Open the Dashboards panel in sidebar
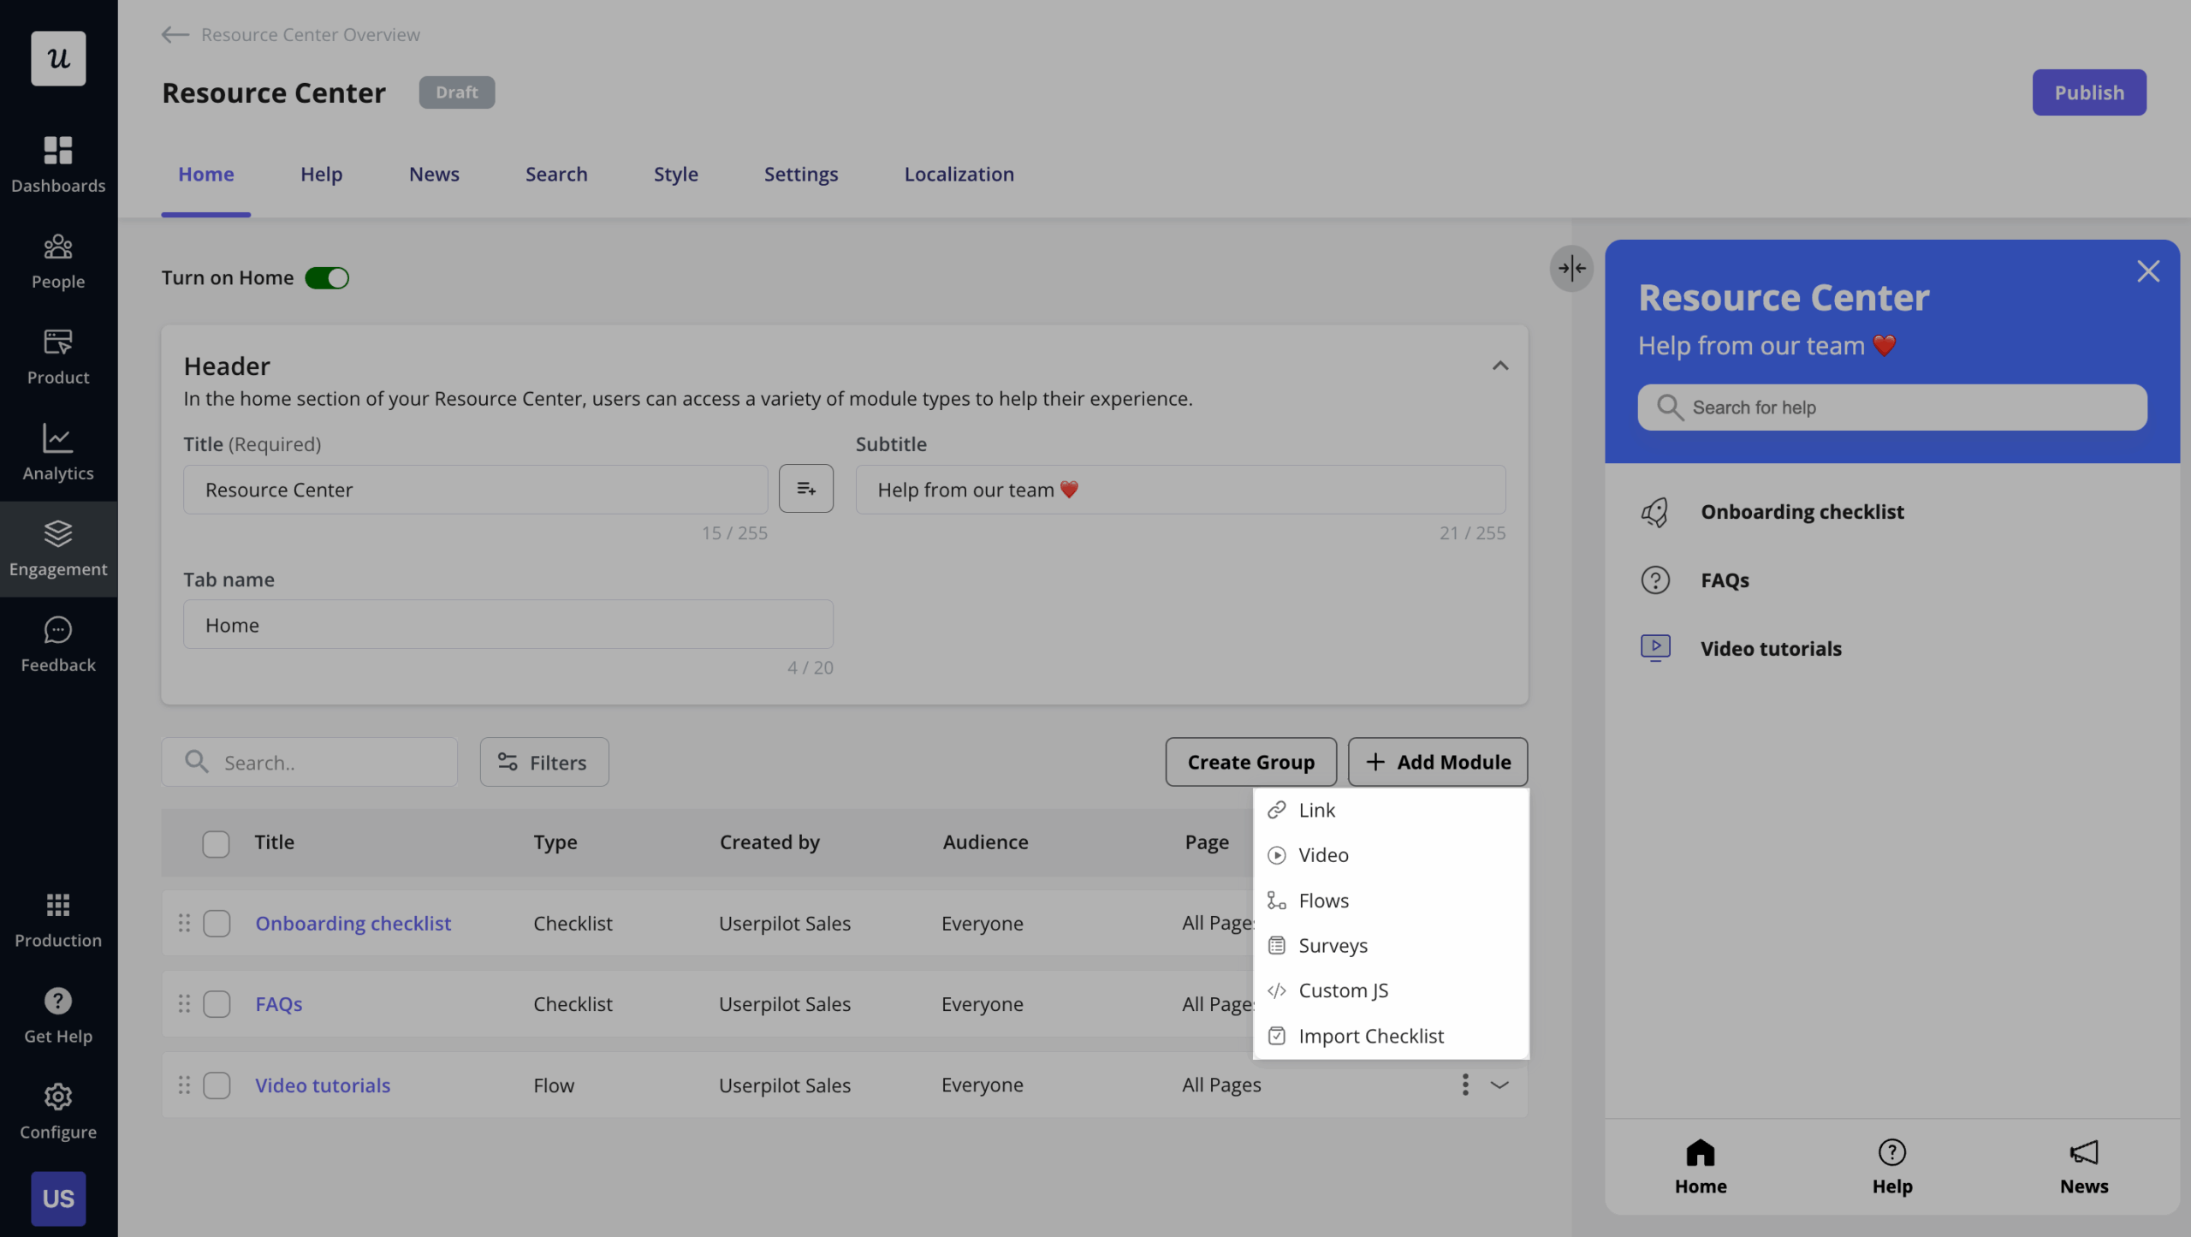Screen dimensions: 2191x1237 [x=57, y=163]
